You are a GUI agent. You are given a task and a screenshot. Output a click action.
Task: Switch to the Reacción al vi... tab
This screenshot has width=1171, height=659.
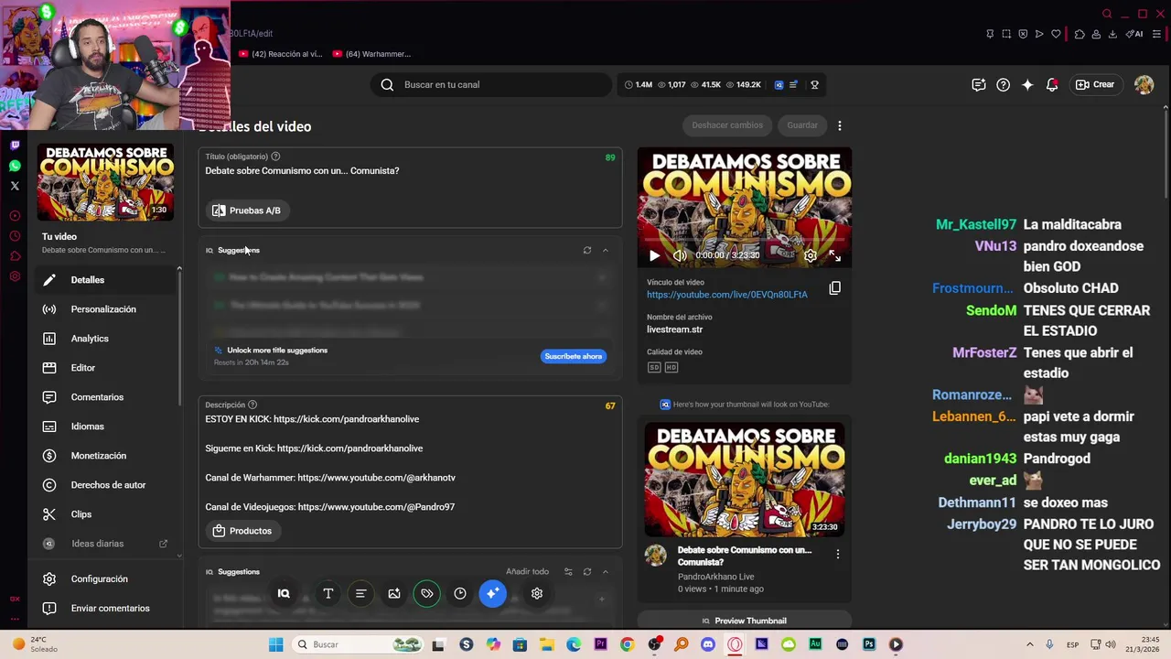pyautogui.click(x=281, y=54)
